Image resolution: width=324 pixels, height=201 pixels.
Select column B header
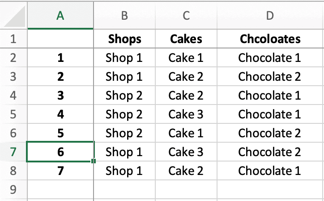[124, 16]
